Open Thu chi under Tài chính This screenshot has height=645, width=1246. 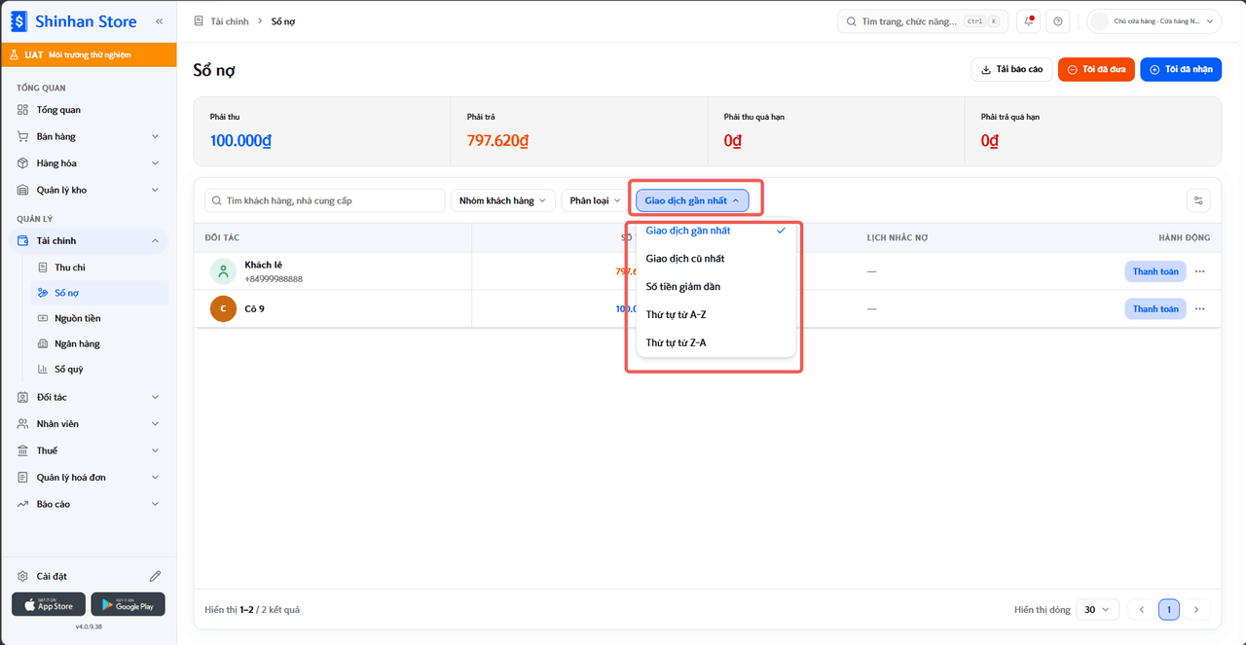pyautogui.click(x=98, y=268)
